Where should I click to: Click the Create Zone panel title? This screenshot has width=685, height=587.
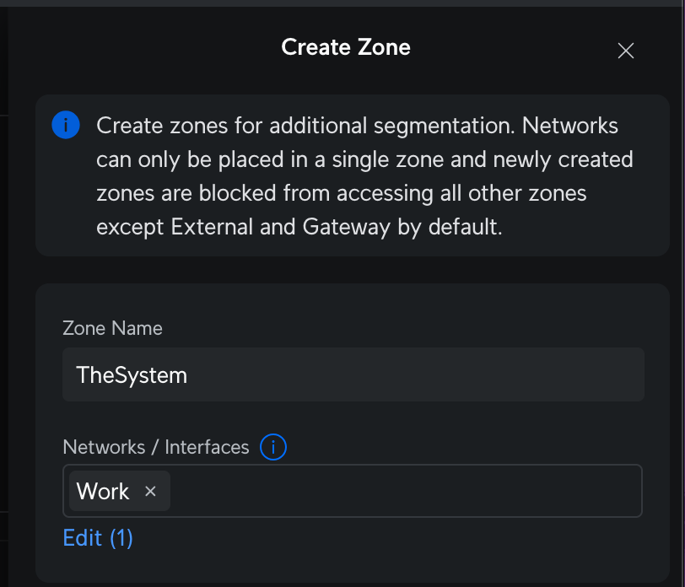pos(346,47)
